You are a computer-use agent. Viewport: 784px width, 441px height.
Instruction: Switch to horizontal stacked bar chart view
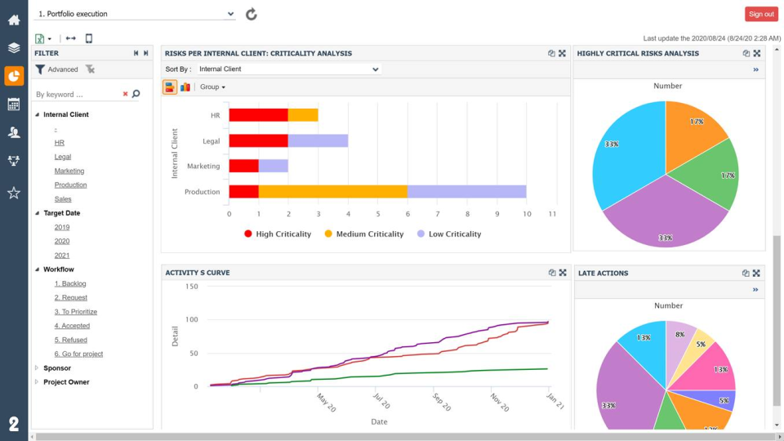point(170,87)
